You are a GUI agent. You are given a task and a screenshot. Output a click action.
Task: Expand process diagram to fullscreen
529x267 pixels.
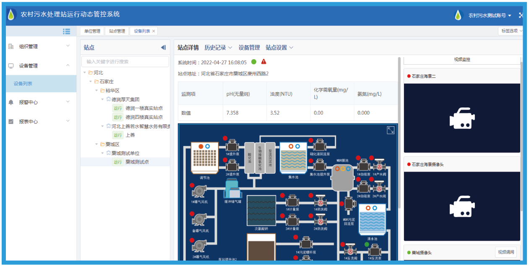pos(390,130)
